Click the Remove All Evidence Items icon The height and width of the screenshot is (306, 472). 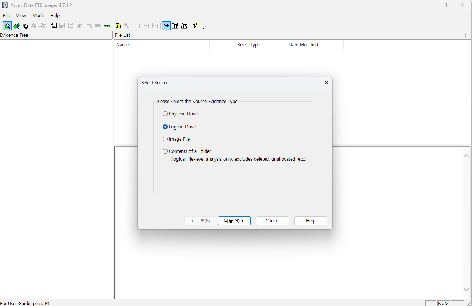pyautogui.click(x=42, y=26)
